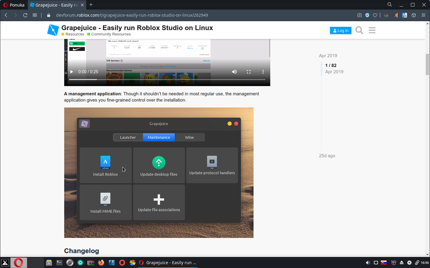Open the colored cube extension icon

point(386,15)
